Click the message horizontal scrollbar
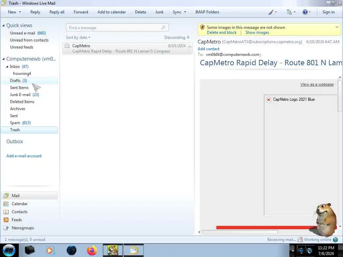Screen dimensions: 343x257 pos(240,232)
